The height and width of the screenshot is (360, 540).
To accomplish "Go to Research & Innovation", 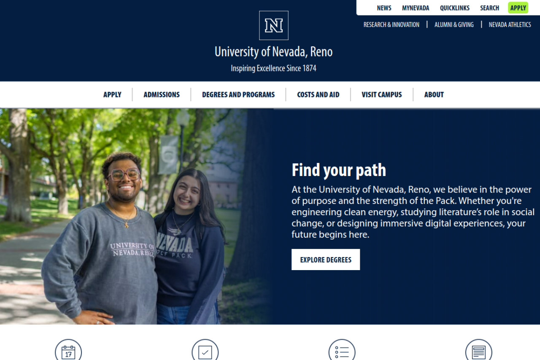I will pos(391,25).
